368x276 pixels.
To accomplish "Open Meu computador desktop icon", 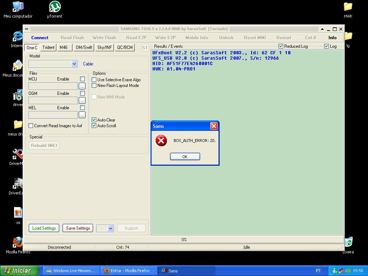I will (18, 10).
